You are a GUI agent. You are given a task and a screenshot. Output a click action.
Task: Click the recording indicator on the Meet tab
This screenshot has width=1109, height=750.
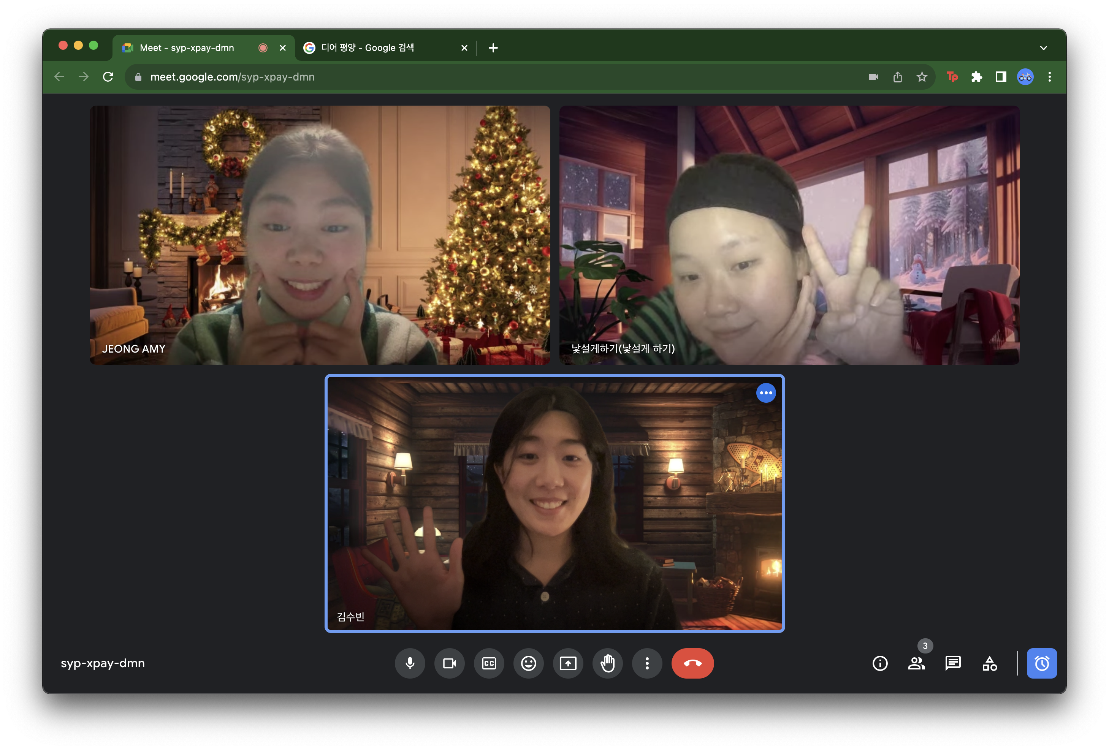point(263,48)
